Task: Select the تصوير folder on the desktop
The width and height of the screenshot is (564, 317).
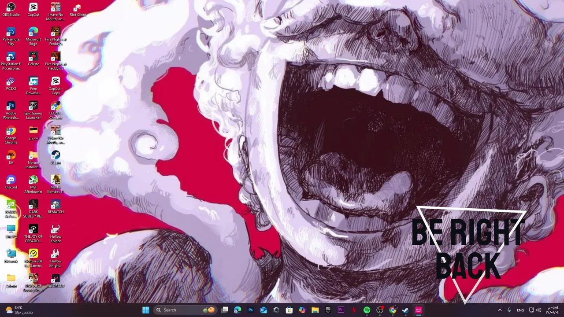Action: click(33, 133)
